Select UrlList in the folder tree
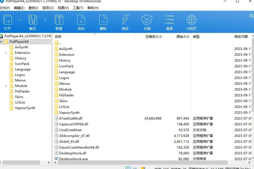This screenshot has height=169, width=254. pyautogui.click(x=20, y=102)
